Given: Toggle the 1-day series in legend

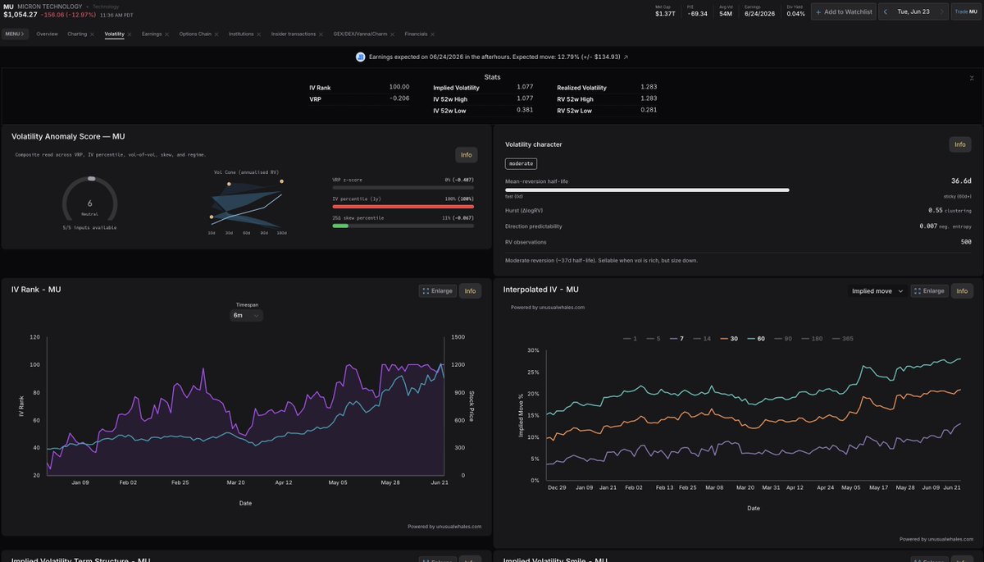Looking at the screenshot, I should (629, 338).
